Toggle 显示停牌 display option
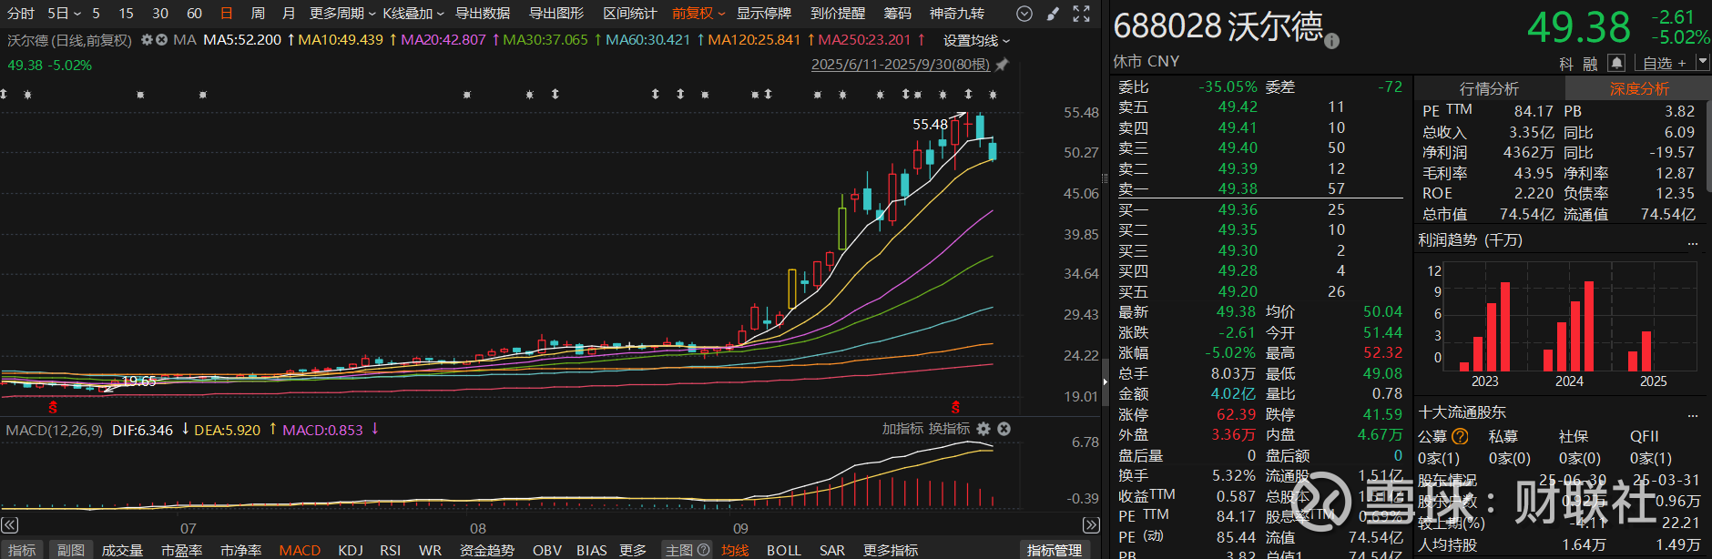This screenshot has width=1712, height=559. click(763, 14)
